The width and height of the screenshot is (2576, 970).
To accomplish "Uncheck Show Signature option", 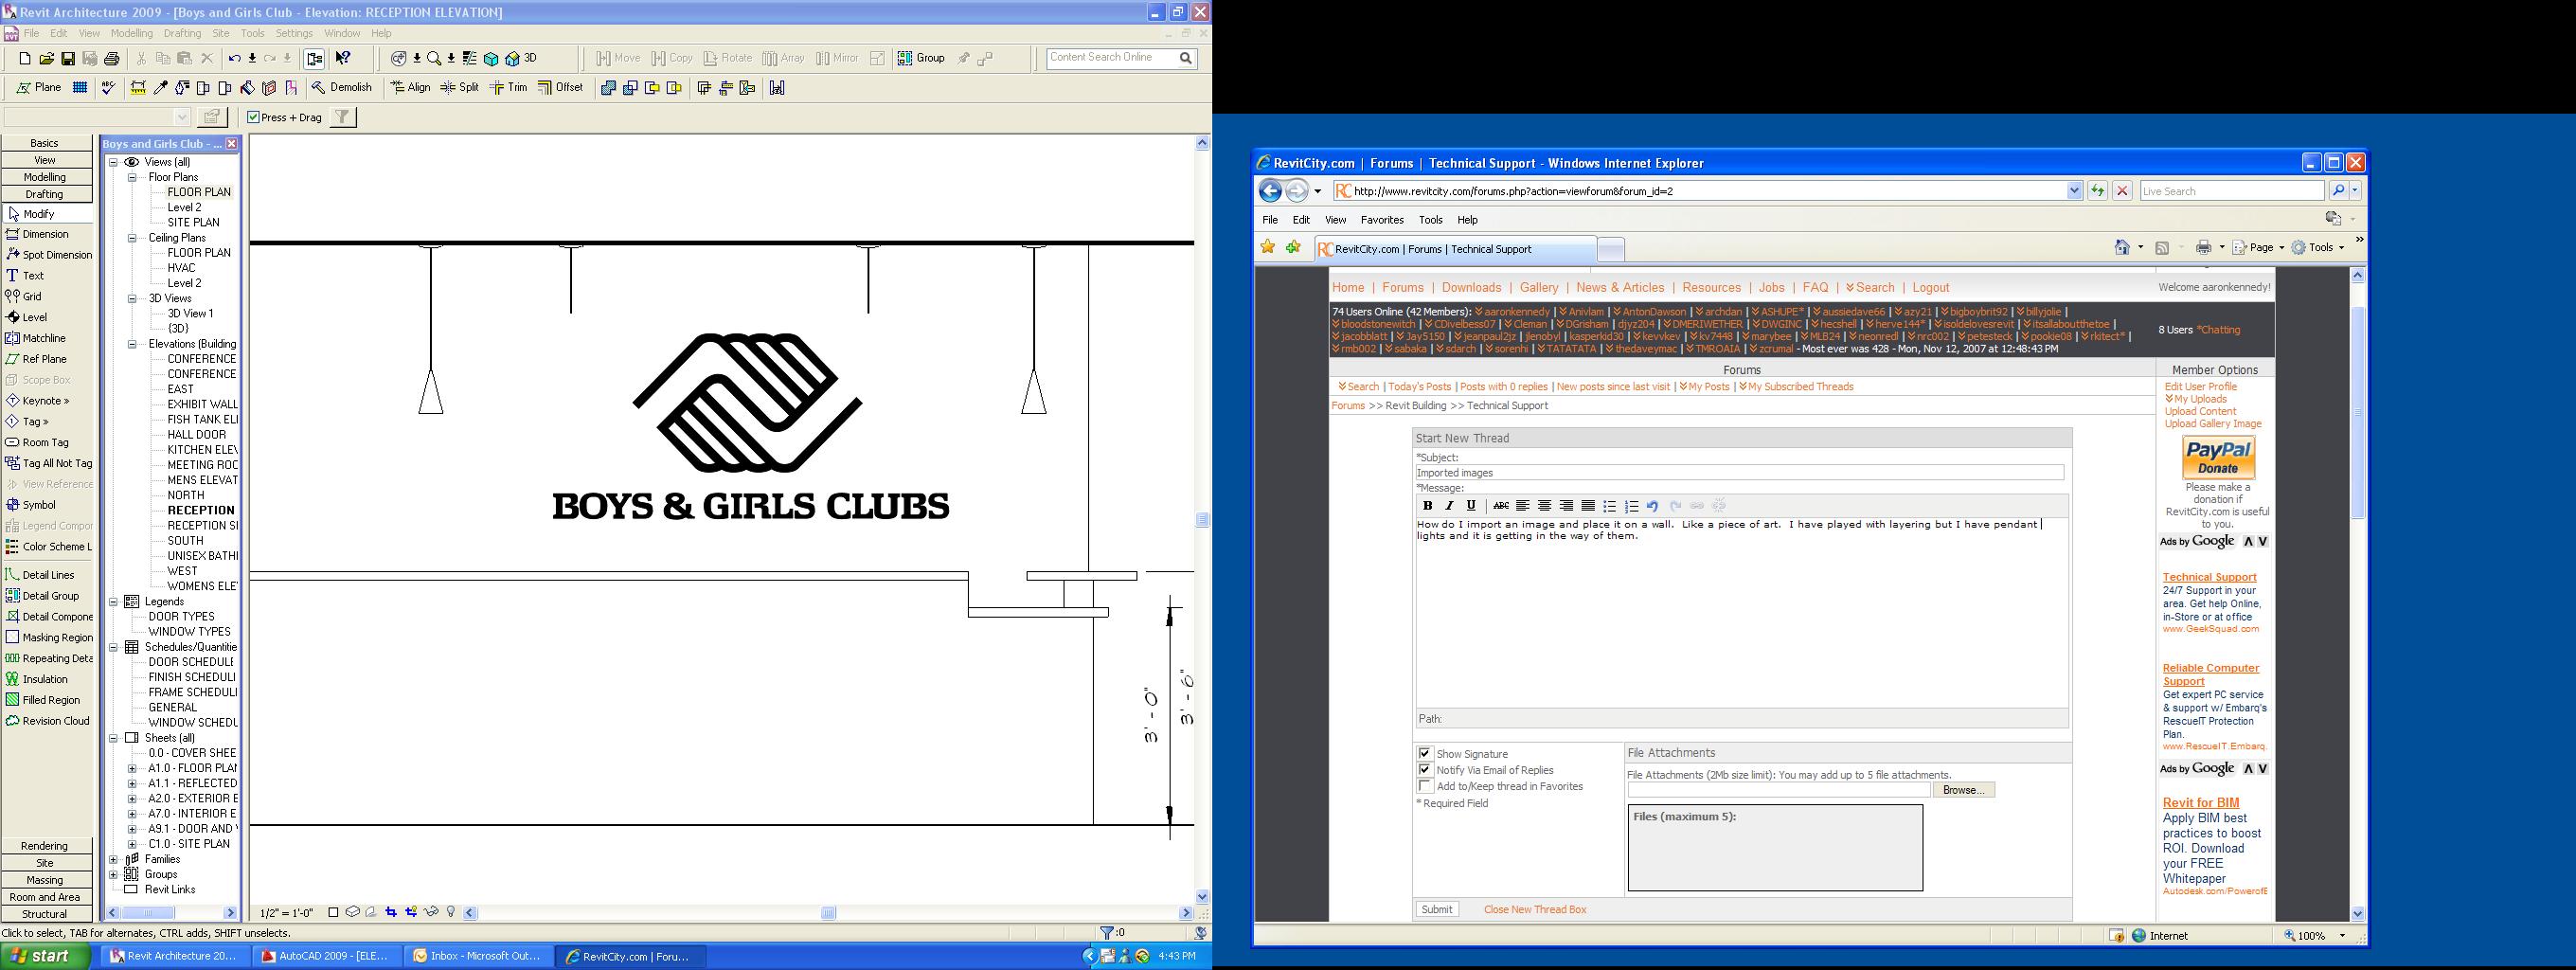I will pyautogui.click(x=1425, y=754).
